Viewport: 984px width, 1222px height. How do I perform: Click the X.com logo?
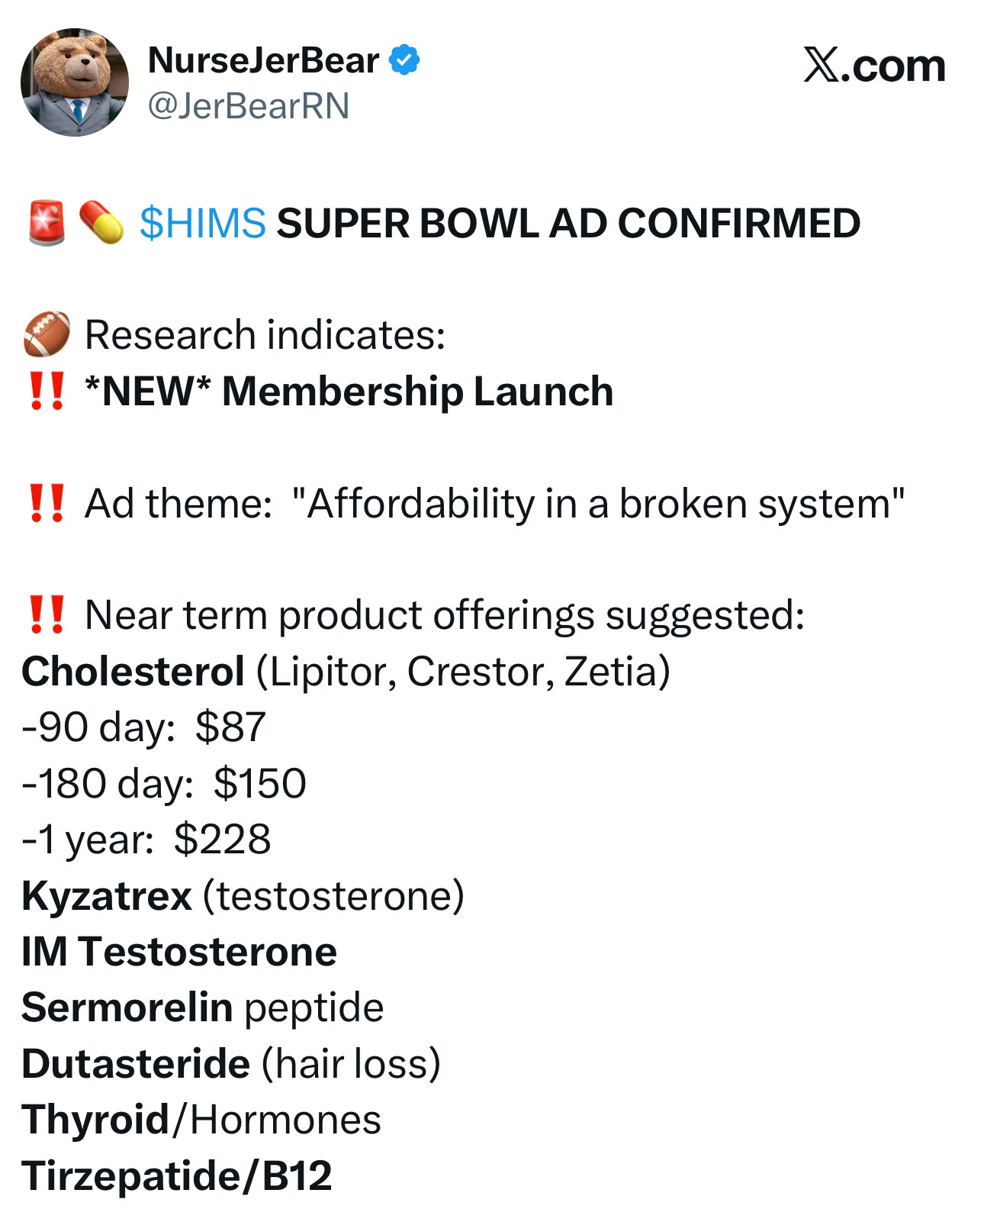click(x=874, y=66)
